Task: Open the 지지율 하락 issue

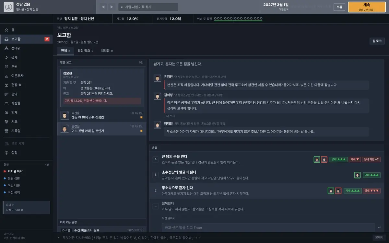Action: click(26, 171)
